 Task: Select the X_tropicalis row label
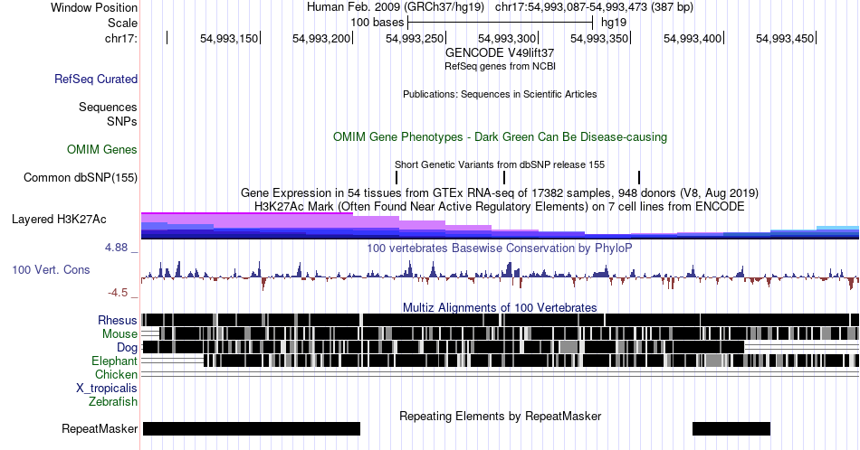107,388
